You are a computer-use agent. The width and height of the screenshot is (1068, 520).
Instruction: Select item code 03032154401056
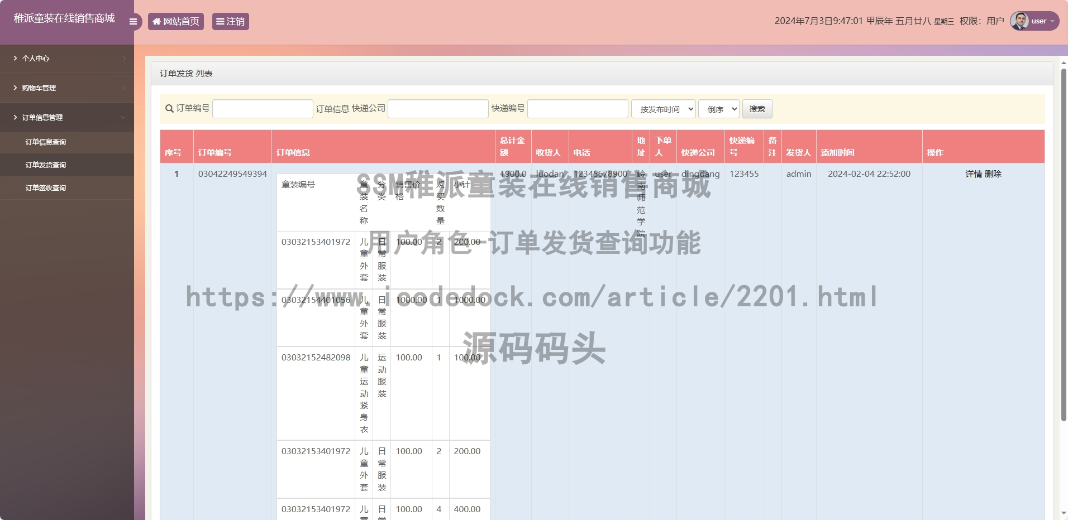pyautogui.click(x=316, y=300)
